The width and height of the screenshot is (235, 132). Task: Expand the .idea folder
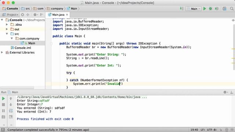tap(7, 25)
